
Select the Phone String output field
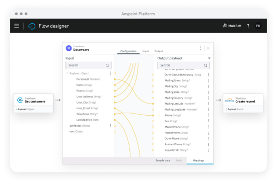point(173,115)
